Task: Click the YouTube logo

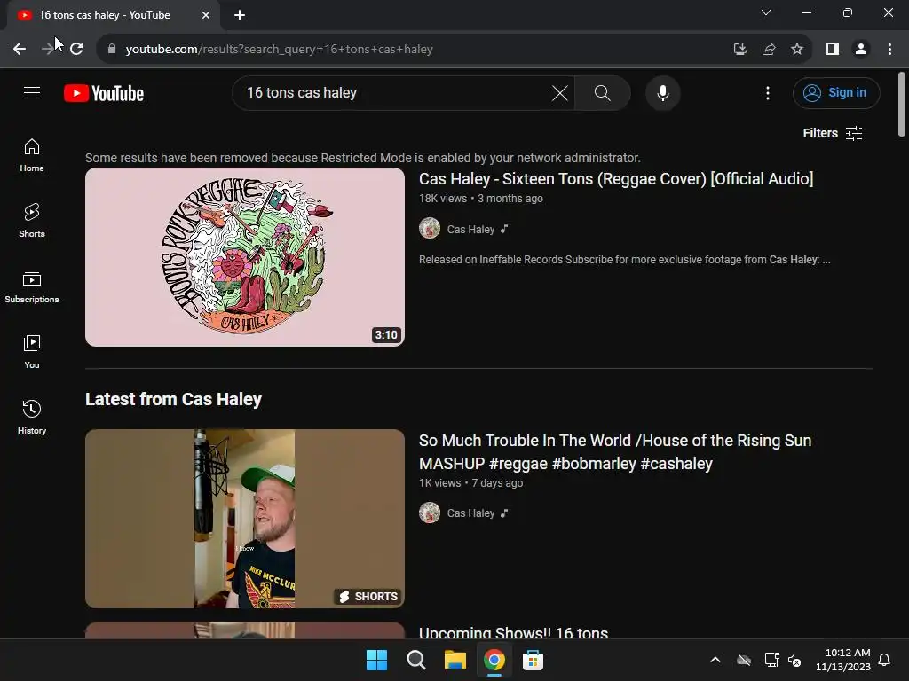Action: [x=104, y=93]
